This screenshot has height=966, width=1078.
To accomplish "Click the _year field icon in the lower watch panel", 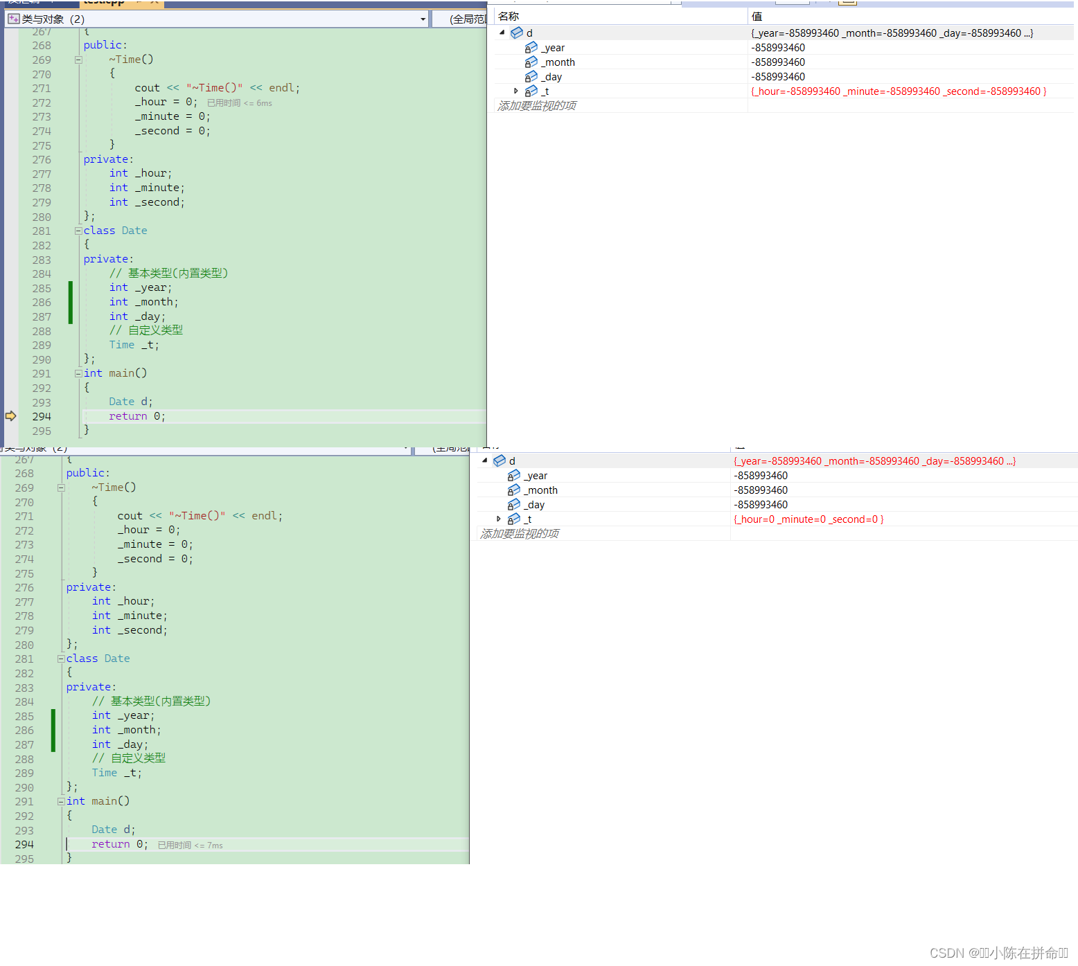I will click(x=514, y=475).
